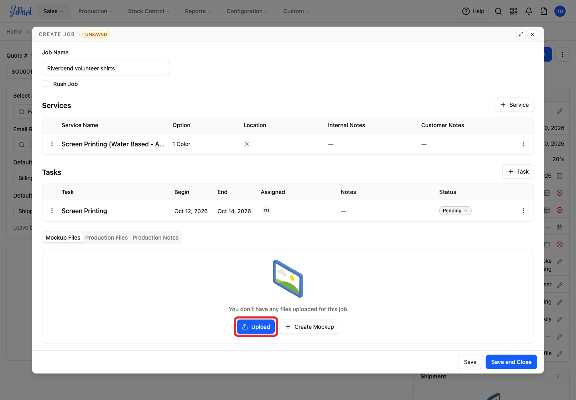Open the background page's three-dot menu

click(562, 54)
